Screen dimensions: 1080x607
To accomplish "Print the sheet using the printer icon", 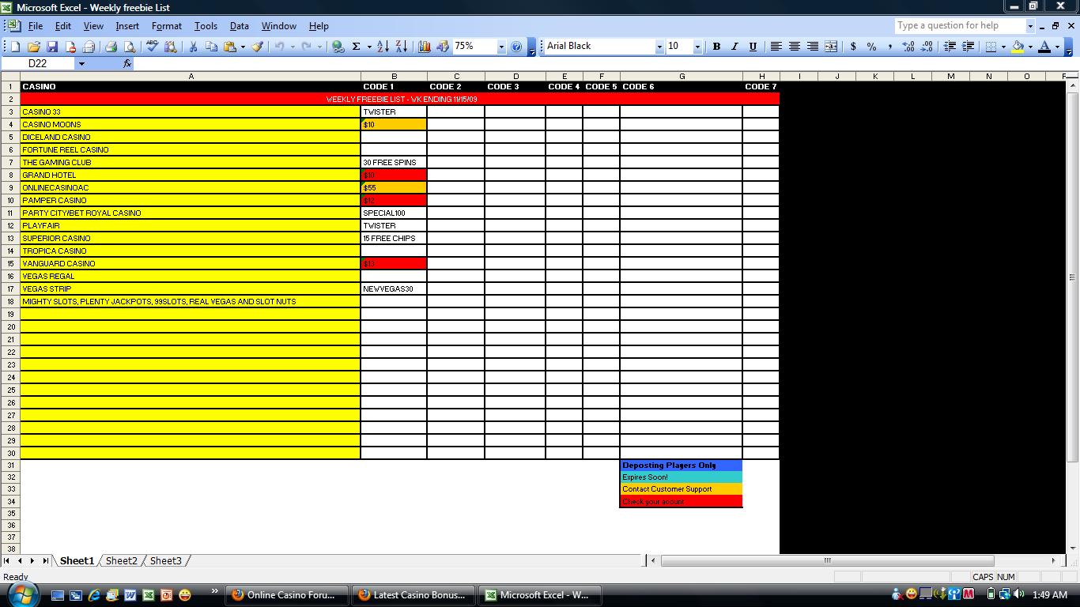I will [x=111, y=47].
